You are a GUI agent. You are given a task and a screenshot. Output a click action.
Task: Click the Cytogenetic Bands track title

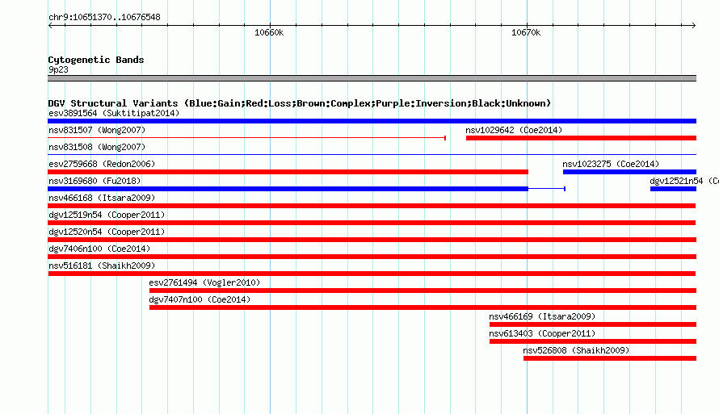[96, 60]
